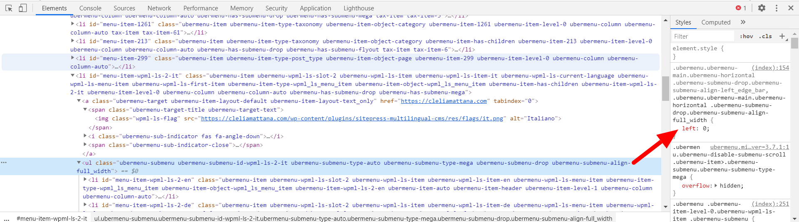Toggle the .cls class editor

[x=765, y=36]
